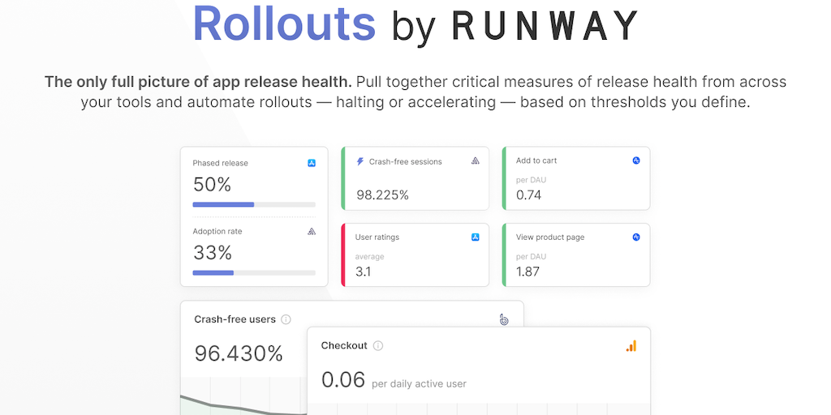Click the Amplitude icon on View product page card
831x415 pixels.
(636, 237)
